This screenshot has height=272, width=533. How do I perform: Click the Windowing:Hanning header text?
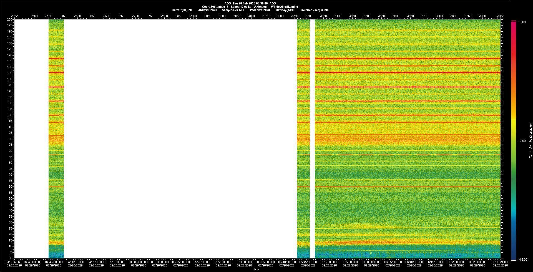point(284,7)
